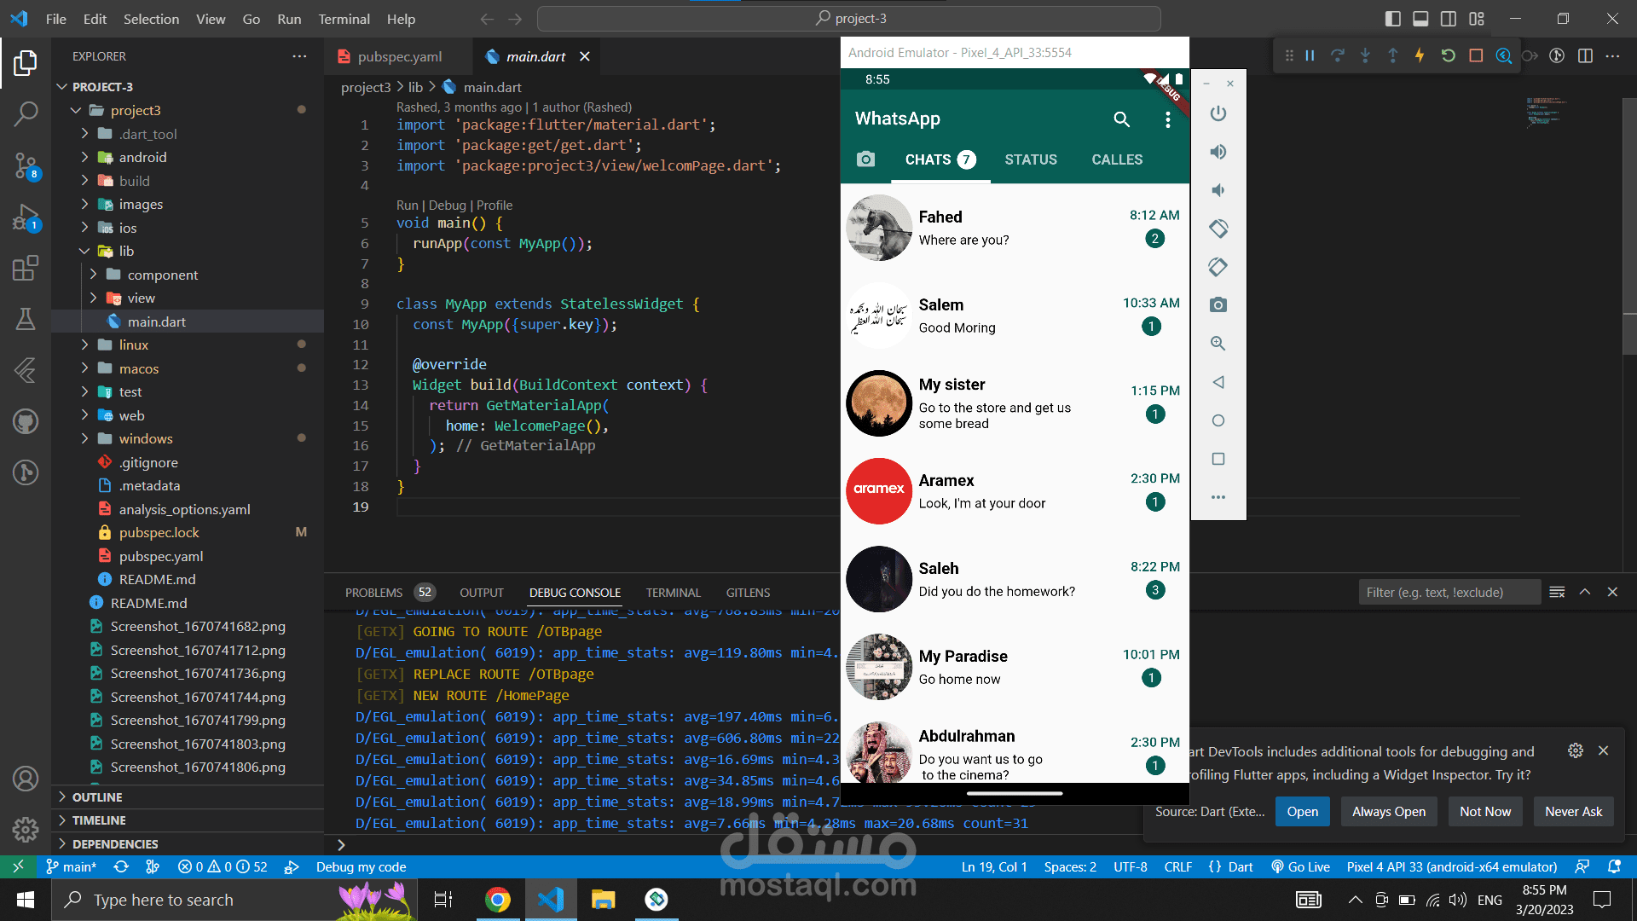The height and width of the screenshot is (921, 1637).
Task: Restart the debug session
Action: [1448, 55]
